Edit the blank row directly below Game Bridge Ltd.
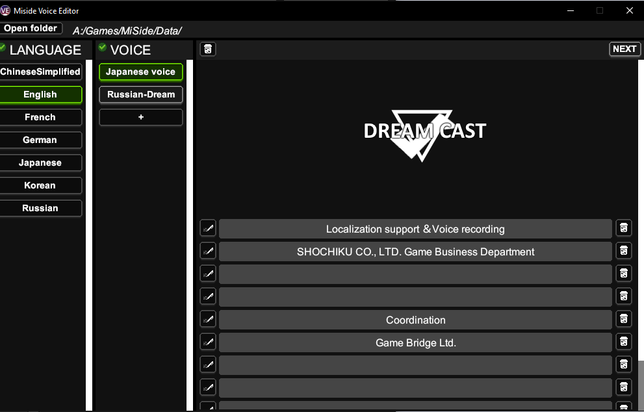 point(208,365)
